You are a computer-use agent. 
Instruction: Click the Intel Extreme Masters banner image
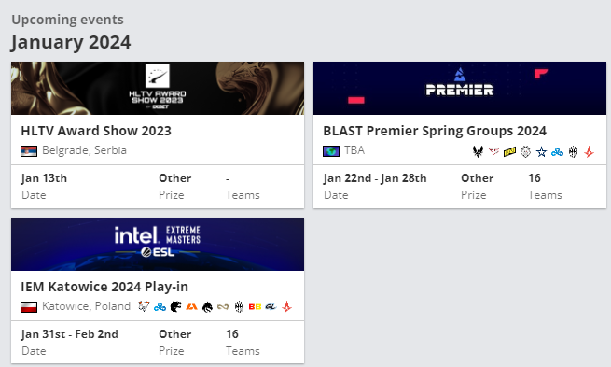click(x=158, y=244)
